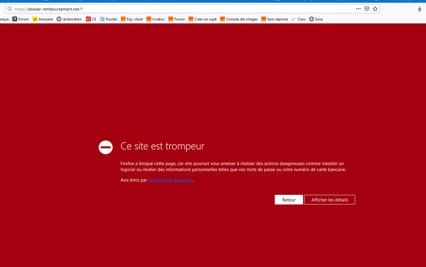Open the Forum bookmark with dark blue icon

tap(20, 19)
